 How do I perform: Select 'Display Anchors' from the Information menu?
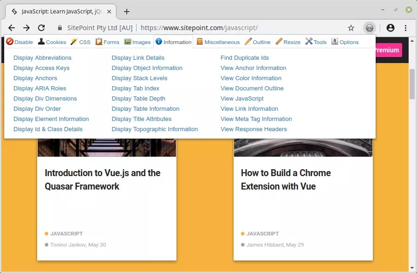(x=35, y=78)
